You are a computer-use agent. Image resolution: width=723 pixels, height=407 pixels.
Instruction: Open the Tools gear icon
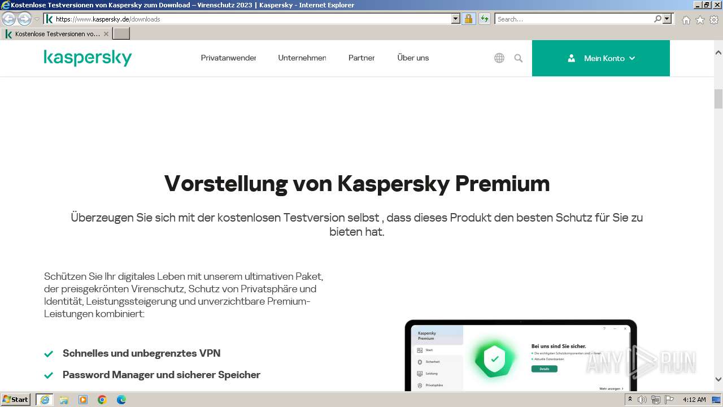pyautogui.click(x=714, y=20)
